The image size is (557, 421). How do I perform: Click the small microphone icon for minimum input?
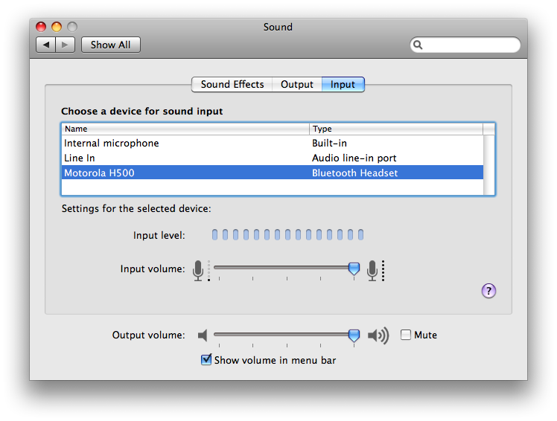(x=198, y=269)
